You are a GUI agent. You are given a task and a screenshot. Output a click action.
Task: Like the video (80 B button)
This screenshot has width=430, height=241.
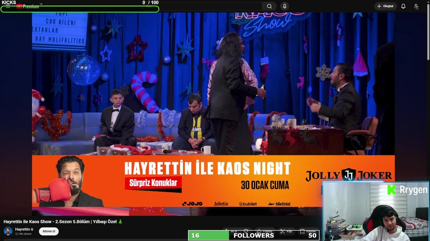click(x=231, y=231)
